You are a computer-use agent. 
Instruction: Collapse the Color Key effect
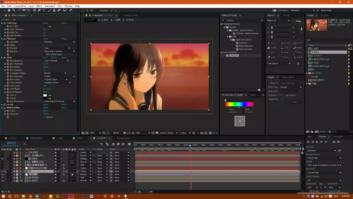coord(2,23)
